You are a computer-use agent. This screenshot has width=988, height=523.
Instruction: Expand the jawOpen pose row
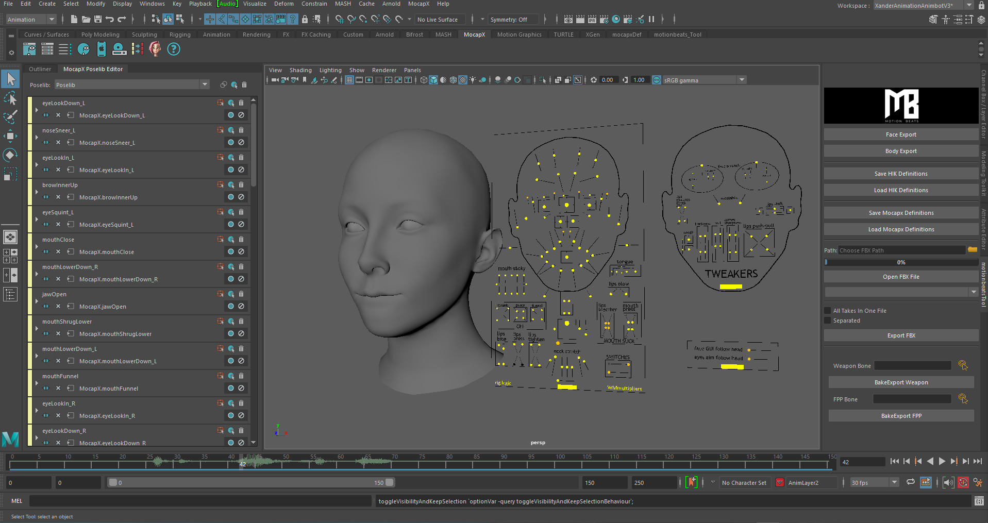[37, 301]
